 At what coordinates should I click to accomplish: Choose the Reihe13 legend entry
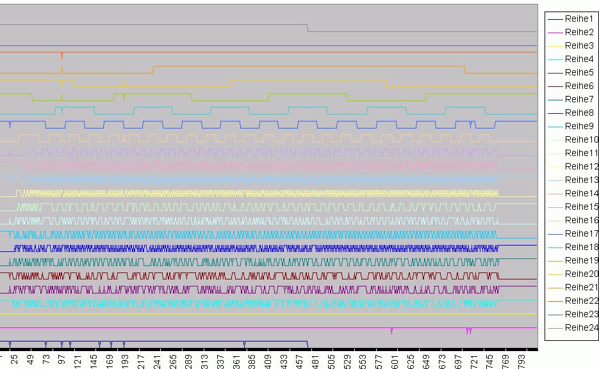573,180
